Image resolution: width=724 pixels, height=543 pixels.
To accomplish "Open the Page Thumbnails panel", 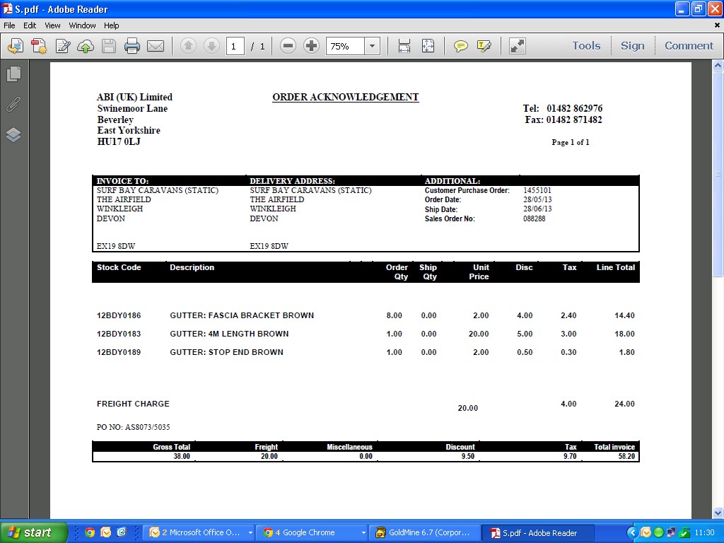I will coord(13,74).
